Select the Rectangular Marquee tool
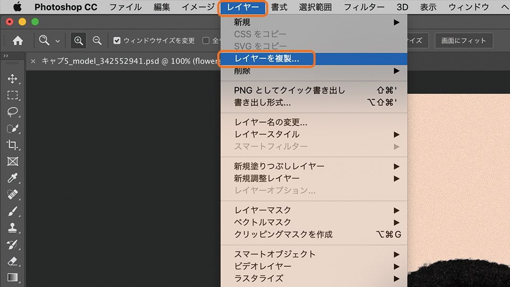This screenshot has height=287, width=510. tap(12, 95)
